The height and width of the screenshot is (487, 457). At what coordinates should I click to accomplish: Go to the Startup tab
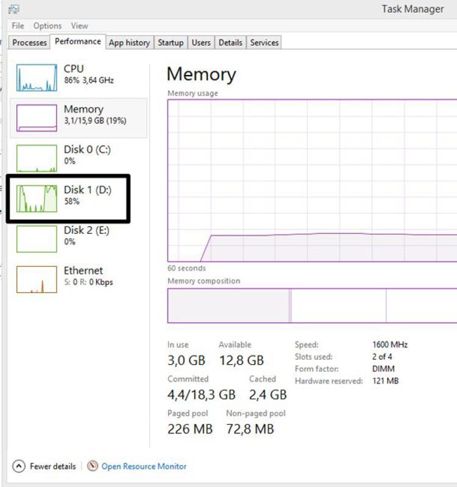pyautogui.click(x=170, y=43)
